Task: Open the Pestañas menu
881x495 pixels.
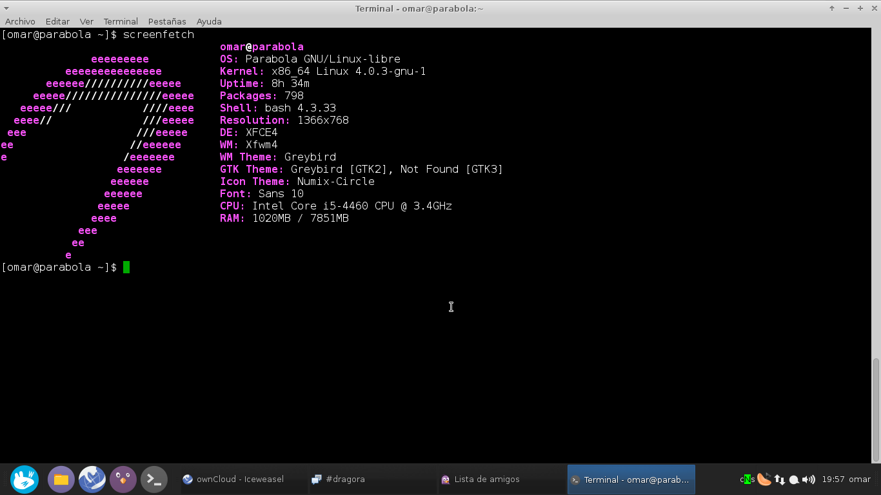Action: click(167, 21)
